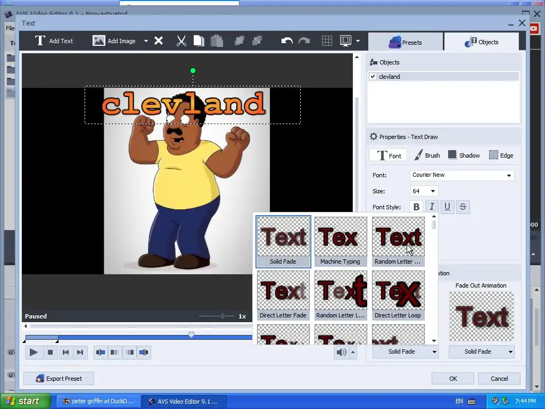
Task: Delete the selected object with X icon
Action: tap(159, 41)
